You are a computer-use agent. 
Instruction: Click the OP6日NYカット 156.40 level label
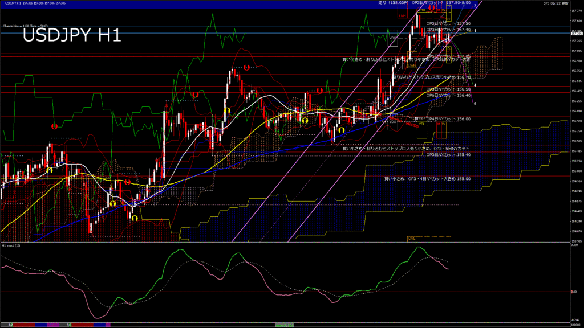pyautogui.click(x=449, y=95)
